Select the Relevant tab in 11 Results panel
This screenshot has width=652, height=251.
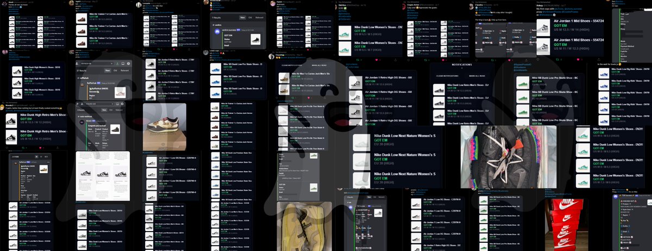pos(259,18)
